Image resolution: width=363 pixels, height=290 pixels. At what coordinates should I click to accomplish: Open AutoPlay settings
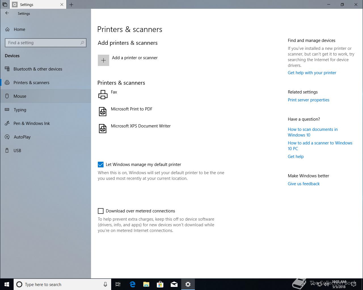[x=45, y=137]
